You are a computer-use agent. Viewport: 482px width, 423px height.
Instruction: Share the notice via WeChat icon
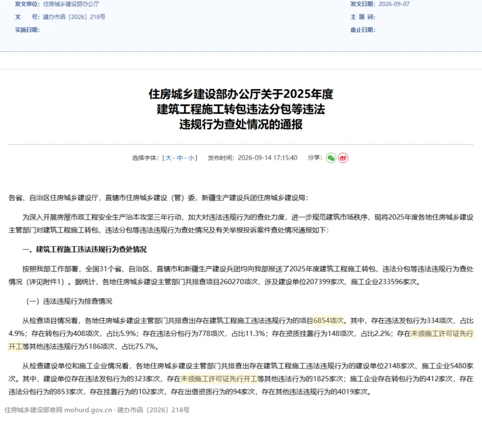point(331,158)
